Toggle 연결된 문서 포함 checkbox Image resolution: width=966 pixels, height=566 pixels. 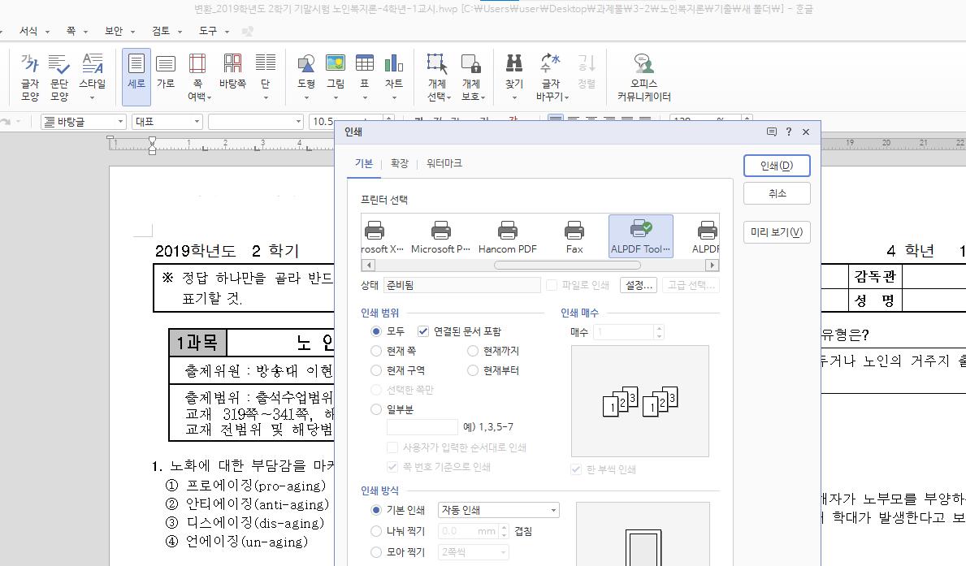coord(422,331)
